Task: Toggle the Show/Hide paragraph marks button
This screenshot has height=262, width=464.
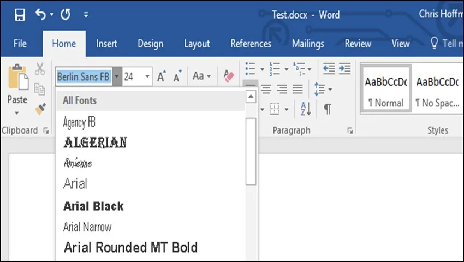Action: pos(328,109)
